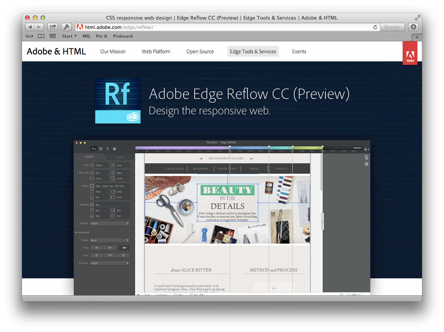444x332 pixels.
Task: Open the Share button in toolbar
Action: click(53, 27)
